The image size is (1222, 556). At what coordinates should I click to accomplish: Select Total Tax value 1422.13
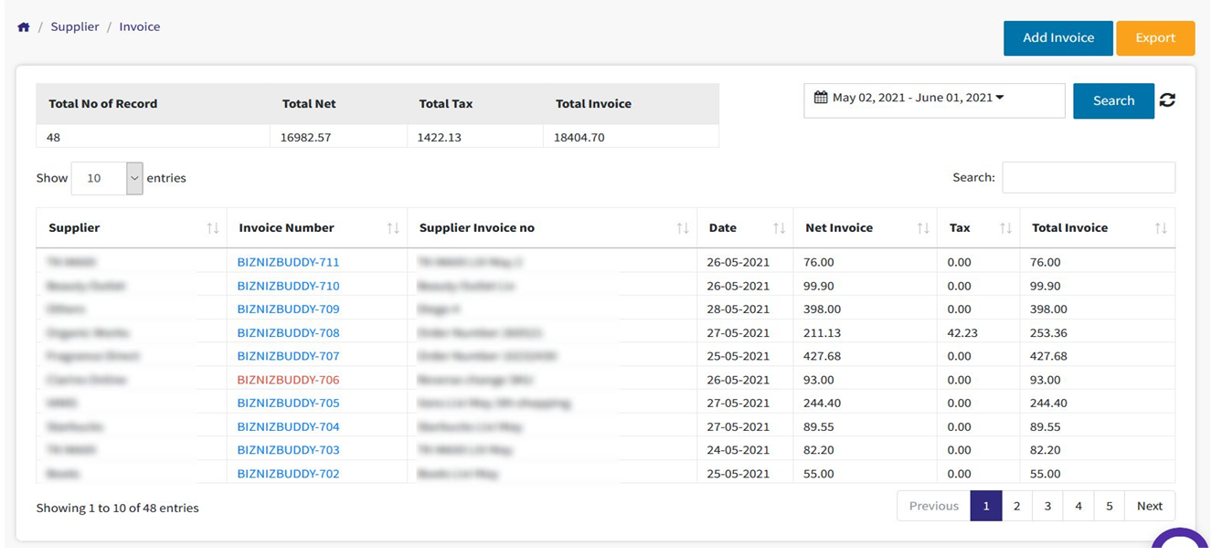click(440, 138)
